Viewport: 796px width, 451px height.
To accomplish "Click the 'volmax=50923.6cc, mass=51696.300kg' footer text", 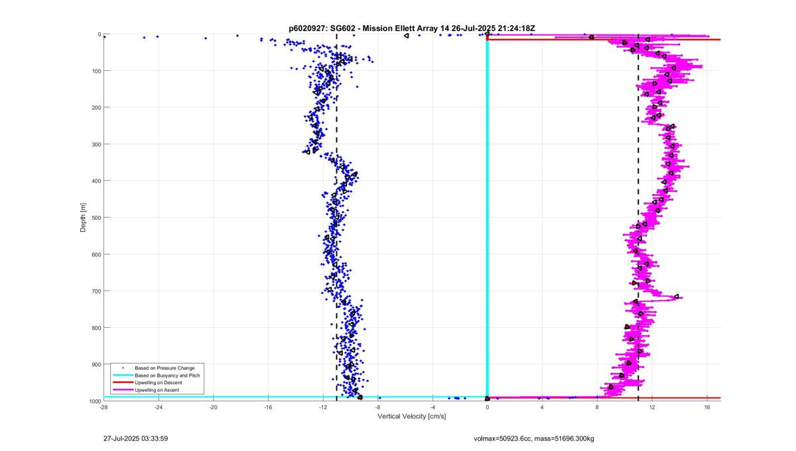I will click(x=534, y=438).
